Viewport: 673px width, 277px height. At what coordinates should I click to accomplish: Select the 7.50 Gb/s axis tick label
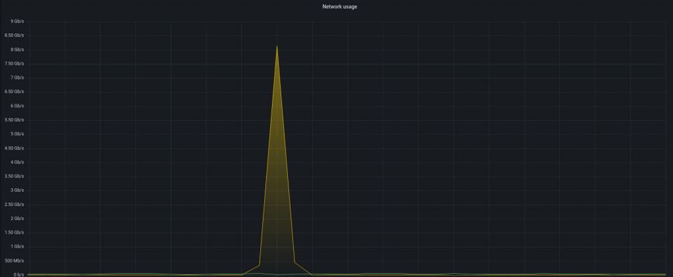coord(12,64)
